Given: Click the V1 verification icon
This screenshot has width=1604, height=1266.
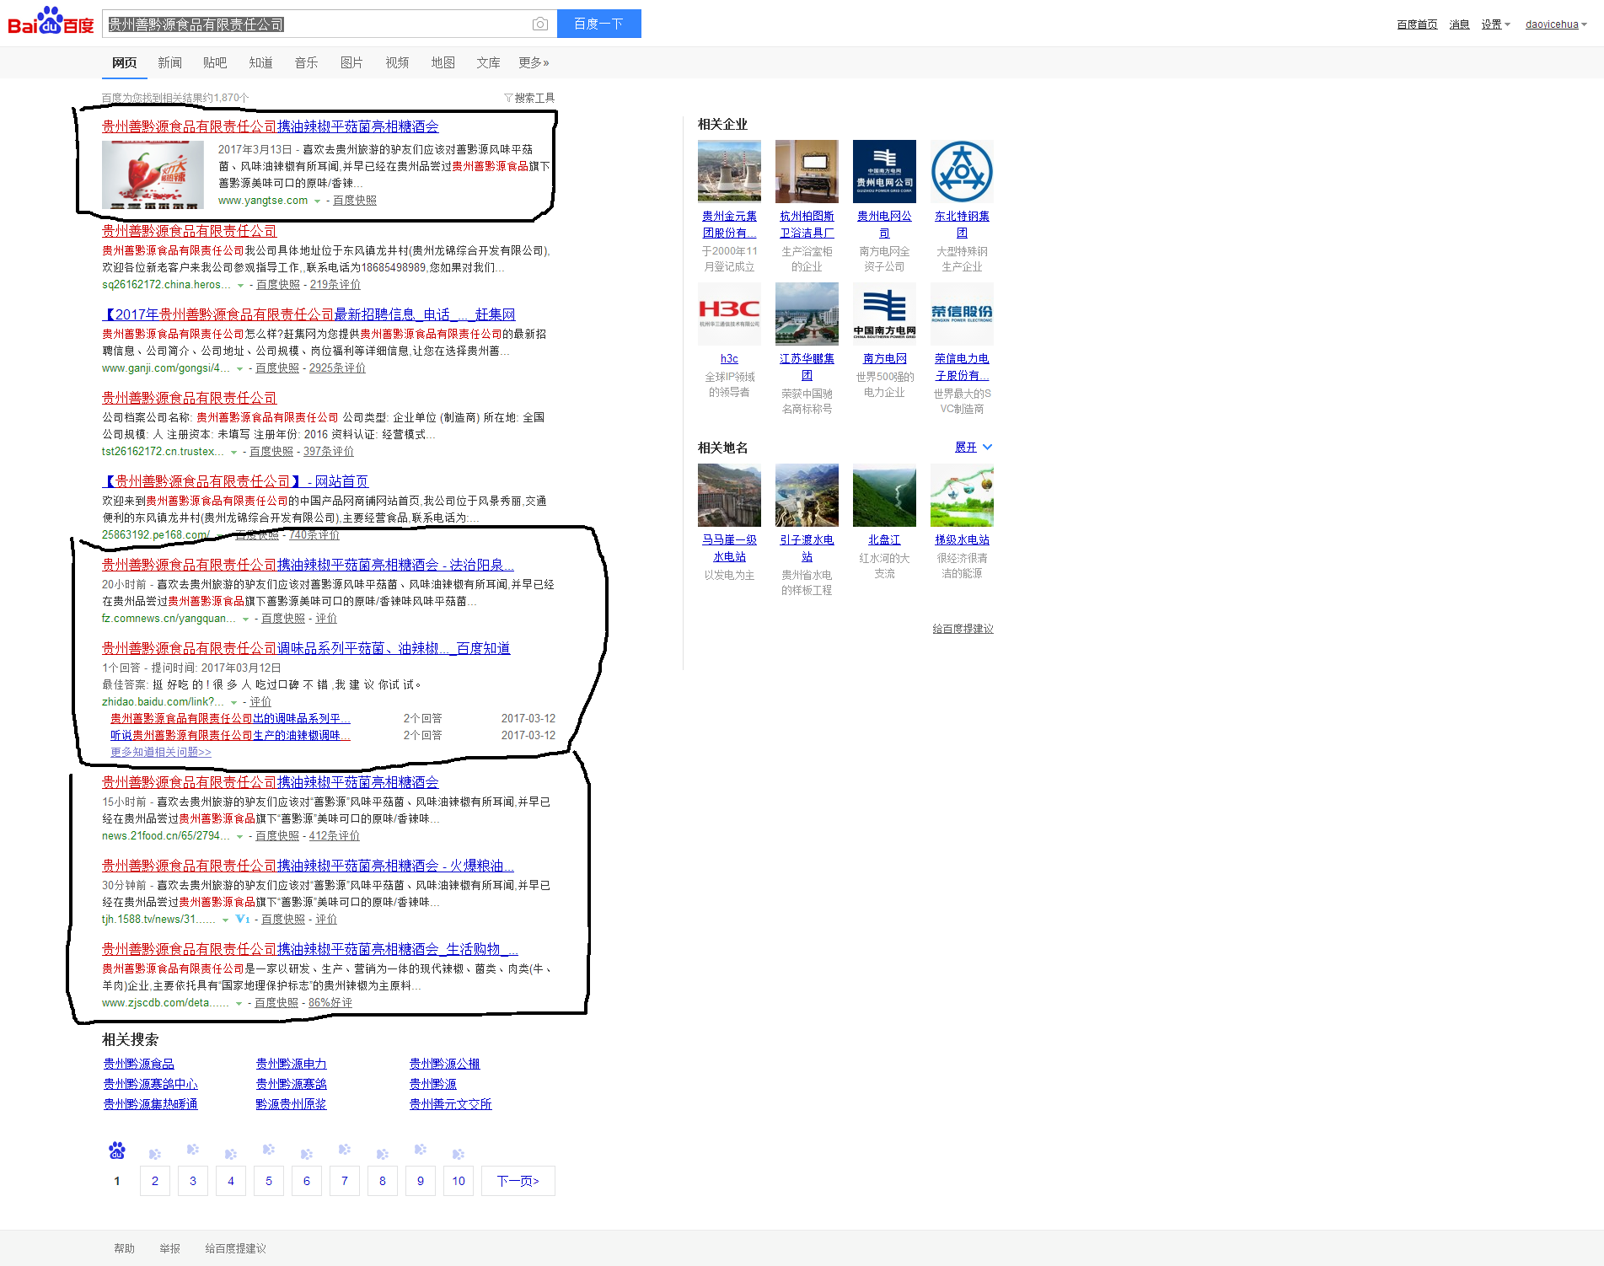Looking at the screenshot, I should click(x=243, y=920).
